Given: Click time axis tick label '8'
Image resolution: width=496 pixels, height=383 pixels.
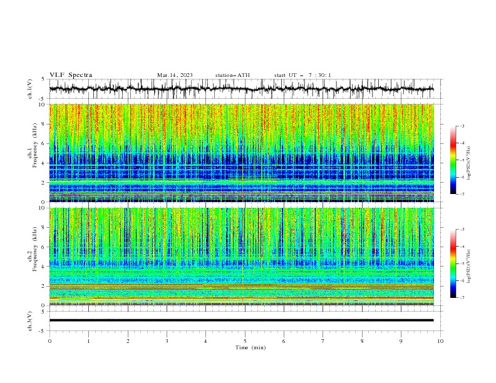Looking at the screenshot, I should pos(362,341).
